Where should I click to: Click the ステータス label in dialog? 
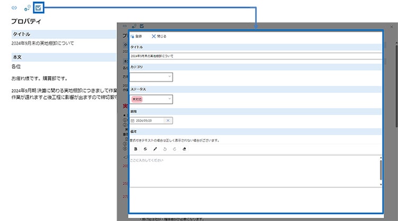[138, 90]
